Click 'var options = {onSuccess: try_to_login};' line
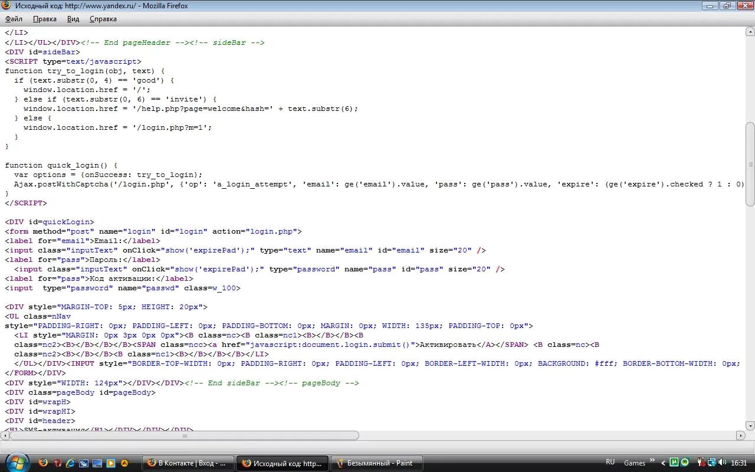This screenshot has height=472, width=755. [109, 175]
